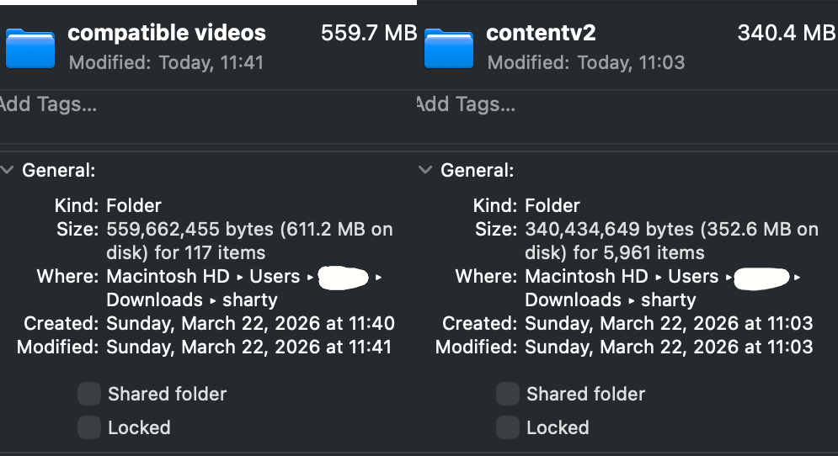This screenshot has height=456, width=838.
Task: Click Add Tags field in contentv2 panel
Action: [x=467, y=104]
